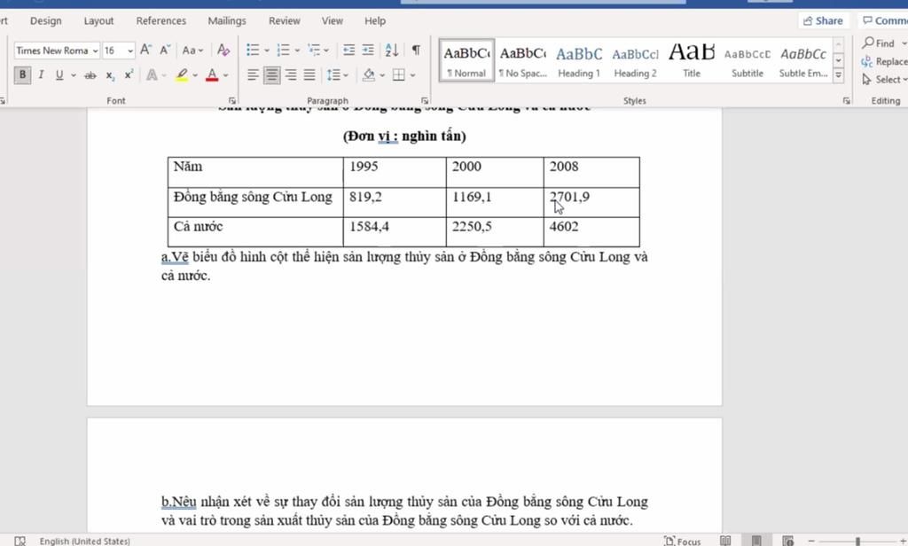
Task: Click the Multilevel List icon
Action: tap(315, 50)
